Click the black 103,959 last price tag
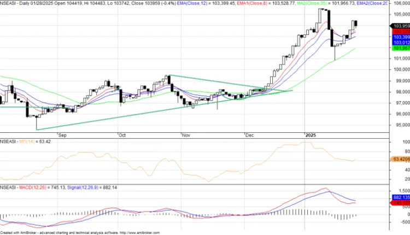 click(401, 25)
